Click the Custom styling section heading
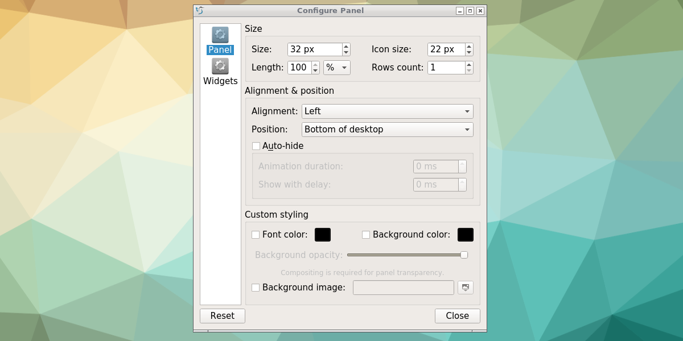The height and width of the screenshot is (341, 683). coord(277,215)
